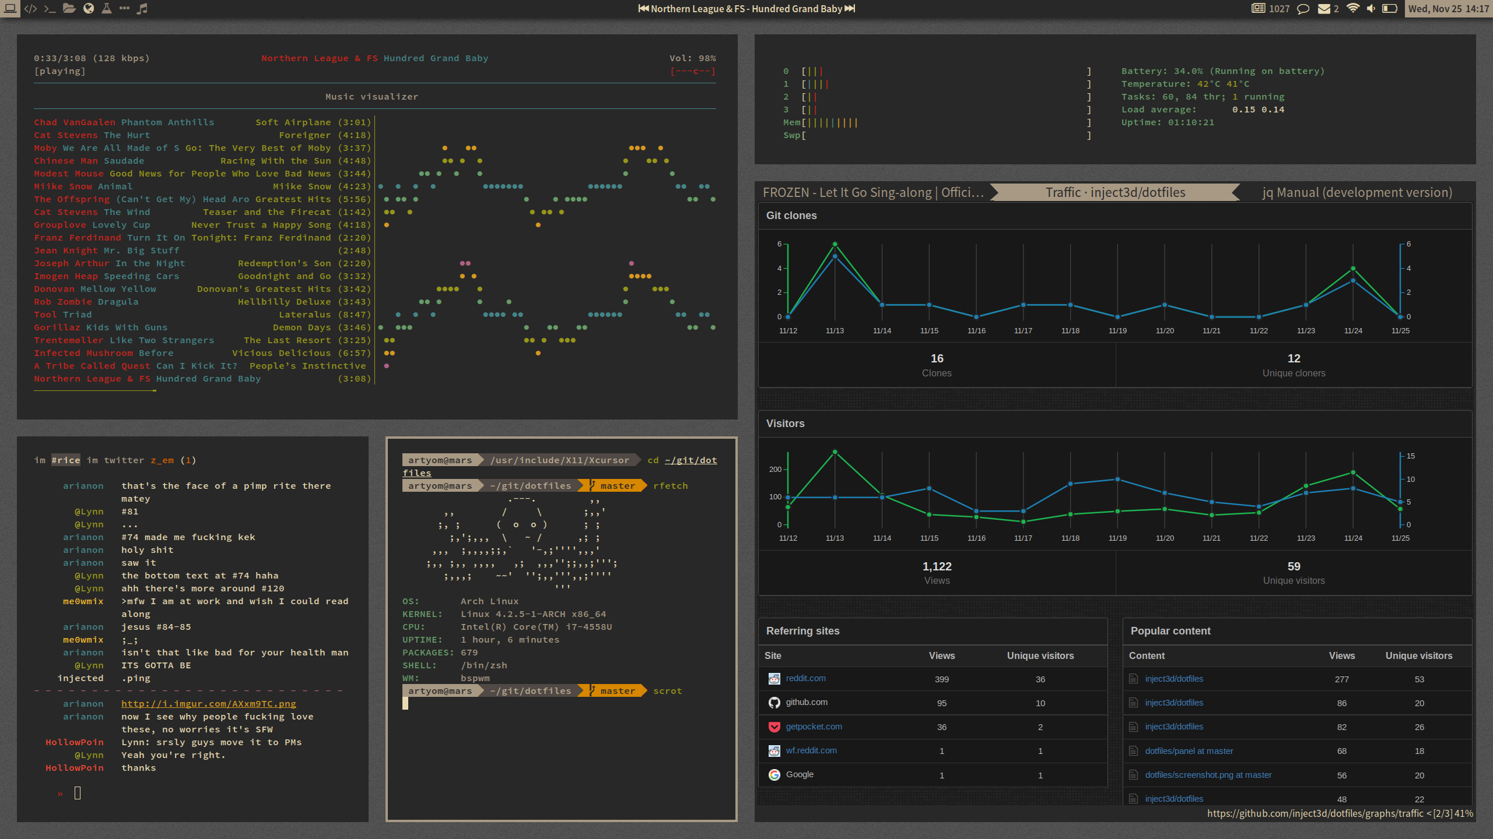Screen dimensions: 1493x839
Task: Open the dotfiles/panel at master link
Action: tap(1189, 751)
